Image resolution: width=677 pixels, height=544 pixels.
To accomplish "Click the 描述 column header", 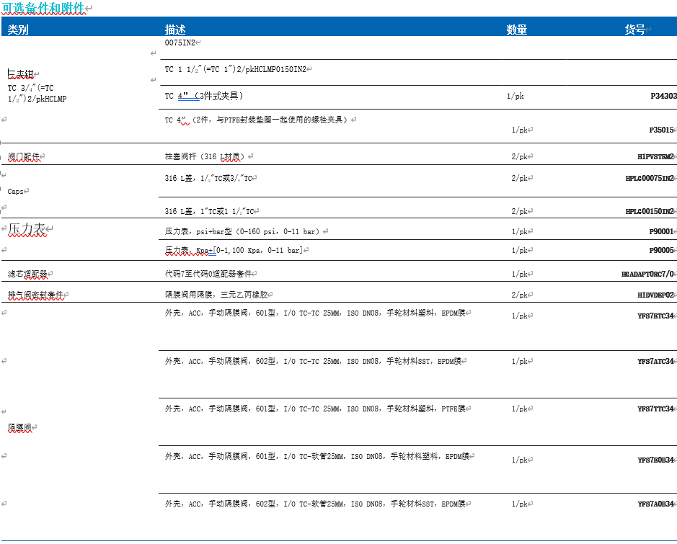I will point(175,30).
